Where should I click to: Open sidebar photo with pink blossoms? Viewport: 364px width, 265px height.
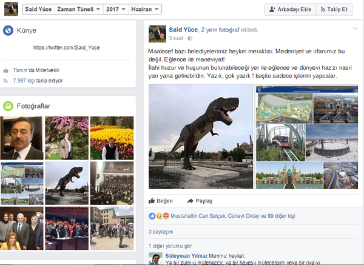point(67,138)
